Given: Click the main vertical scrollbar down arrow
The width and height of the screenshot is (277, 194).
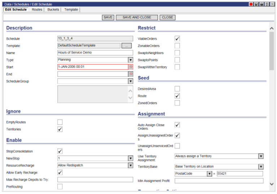Looking at the screenshot, I should pos(272,184).
